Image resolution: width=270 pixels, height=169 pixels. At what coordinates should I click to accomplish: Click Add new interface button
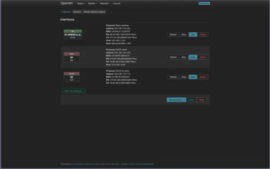point(74,91)
